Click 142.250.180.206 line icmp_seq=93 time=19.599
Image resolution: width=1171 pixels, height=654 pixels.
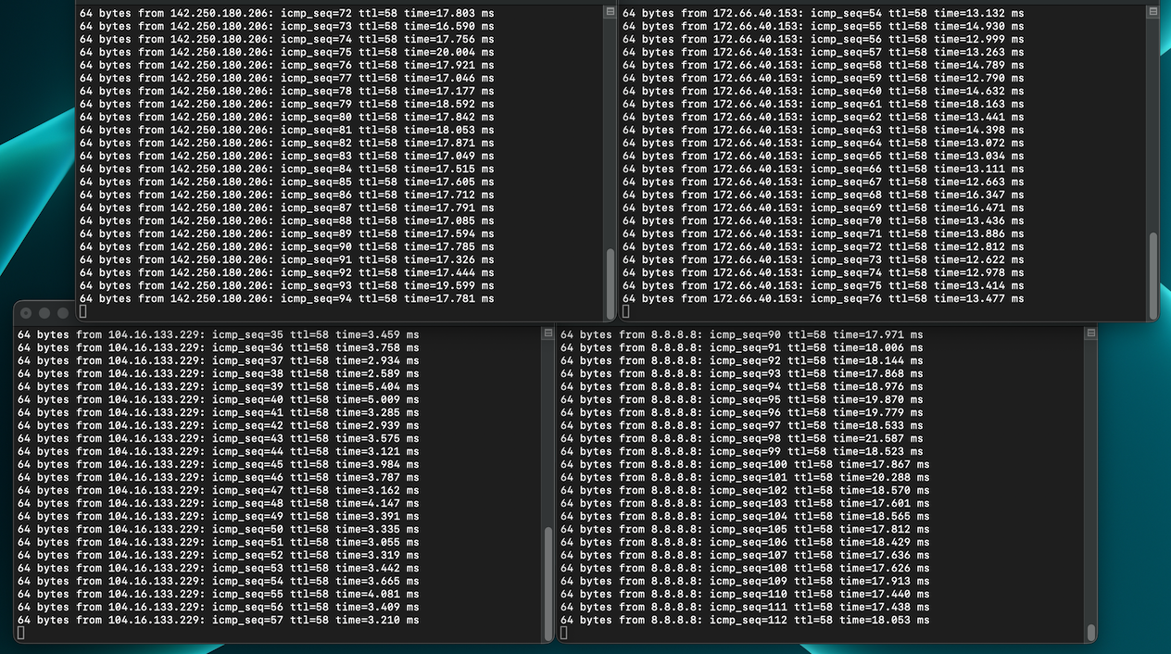[x=287, y=285]
